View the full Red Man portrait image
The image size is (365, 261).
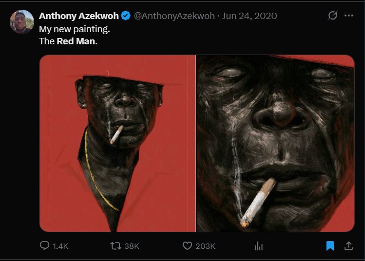[x=117, y=143]
